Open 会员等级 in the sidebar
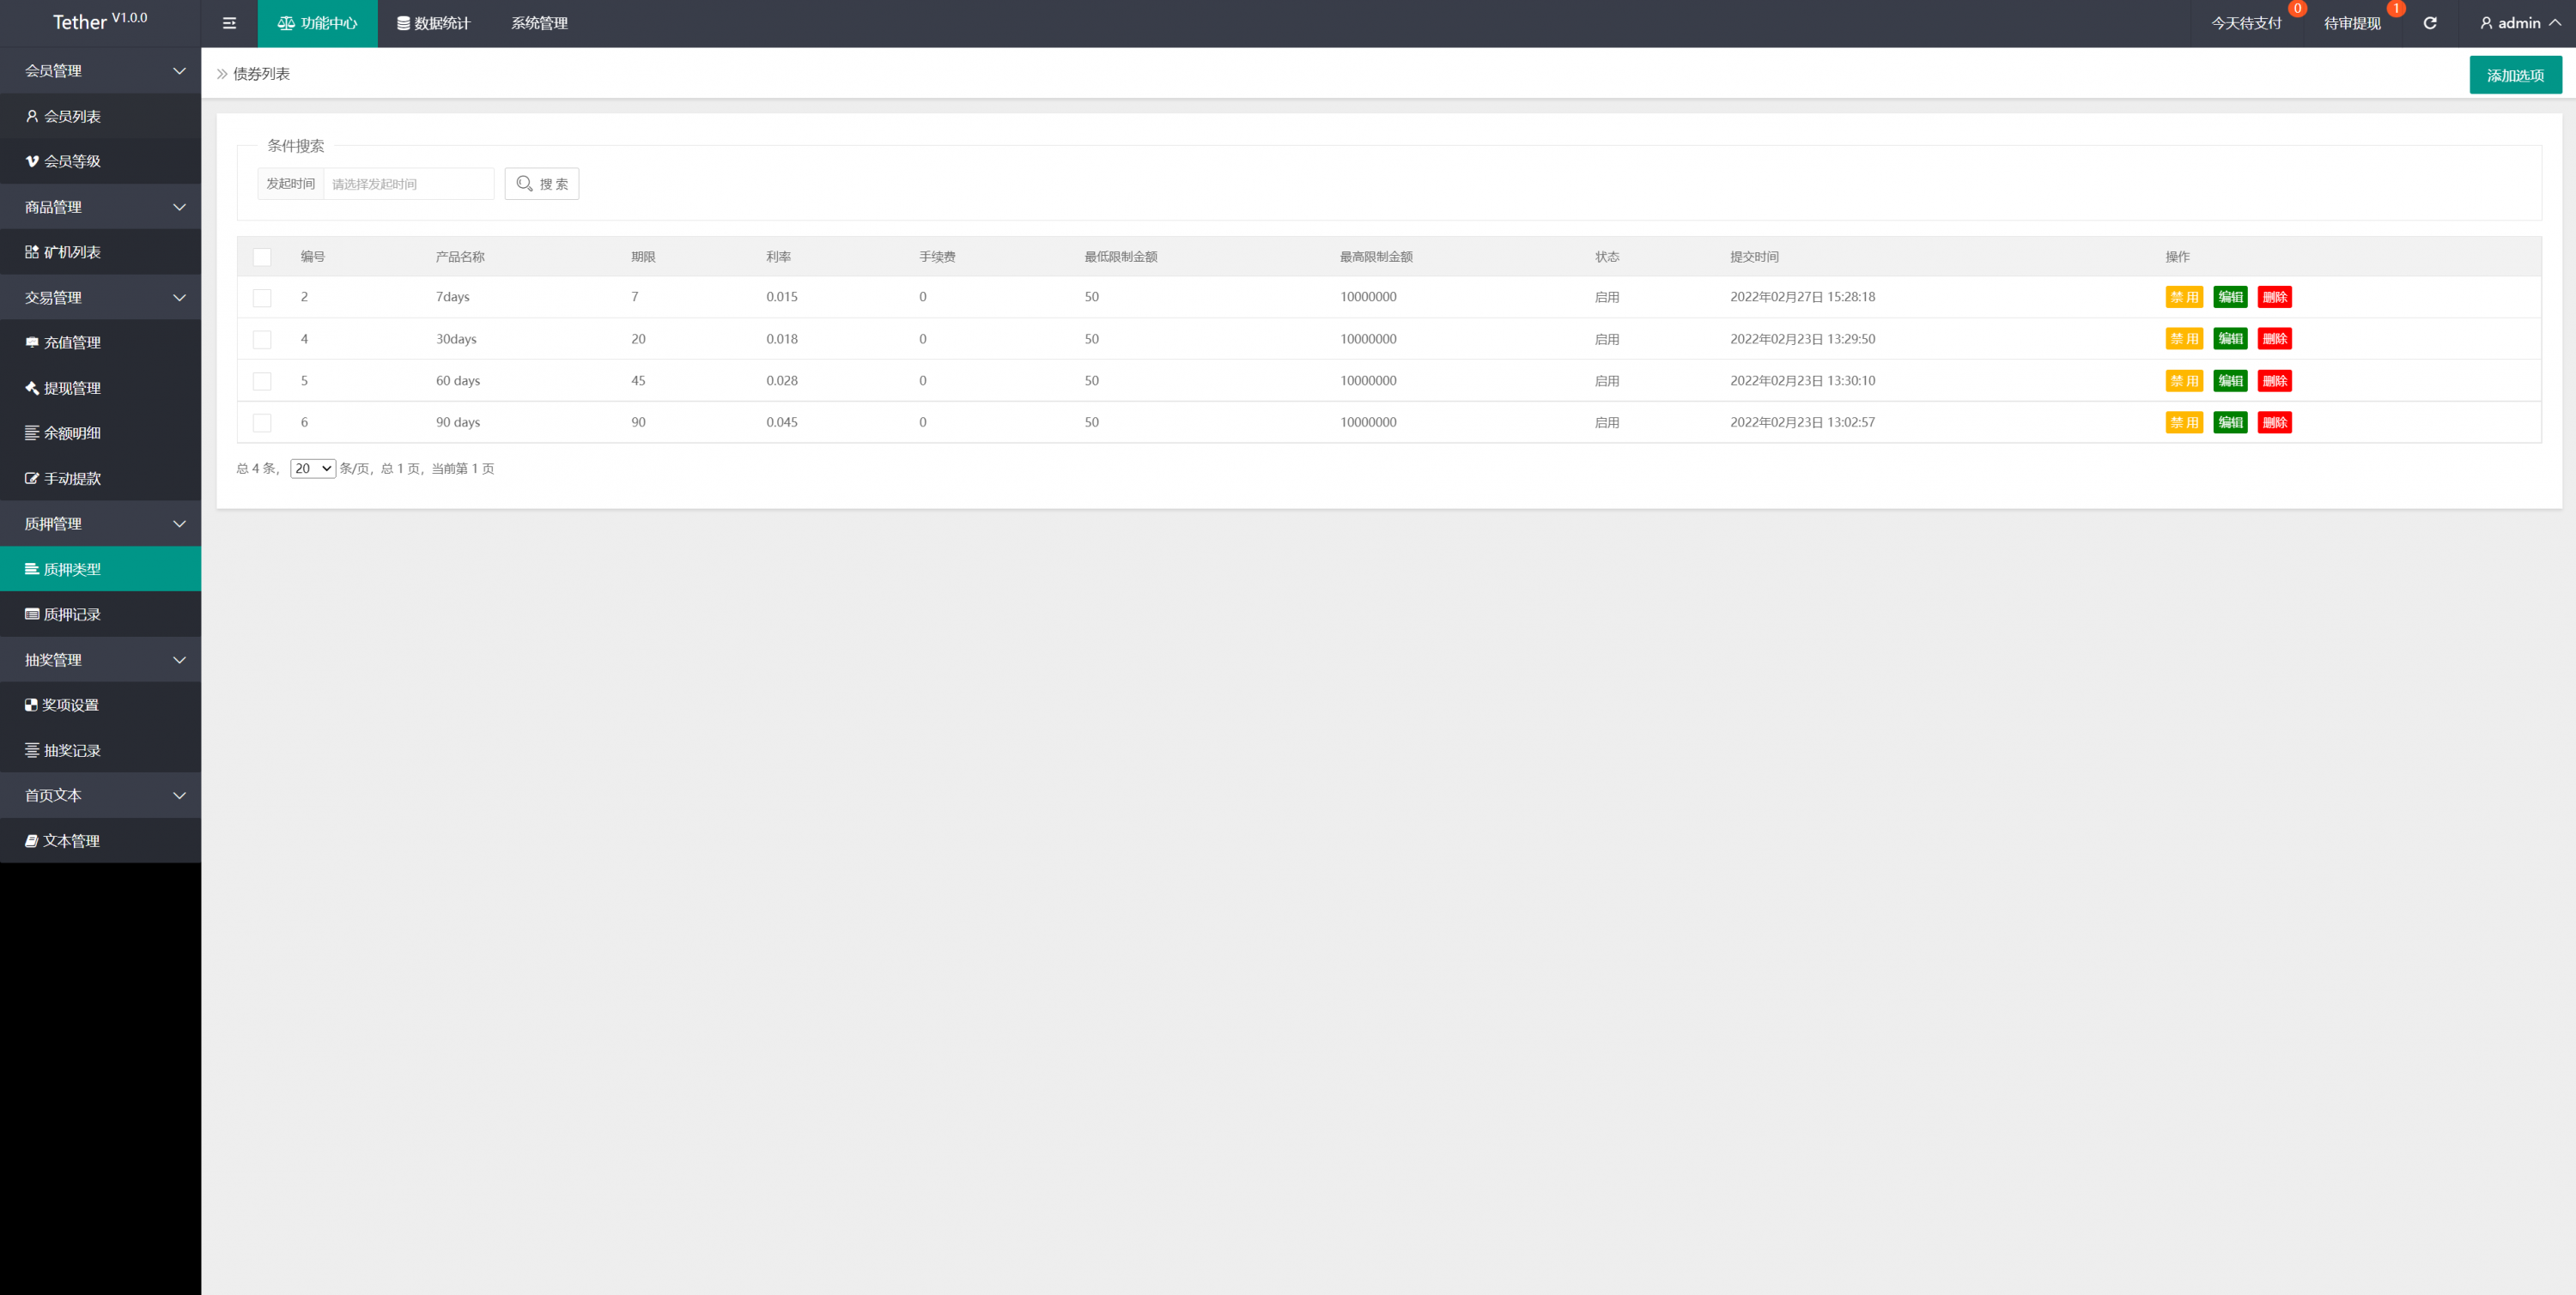Screen dimensions: 2576x1295 [x=70, y=160]
